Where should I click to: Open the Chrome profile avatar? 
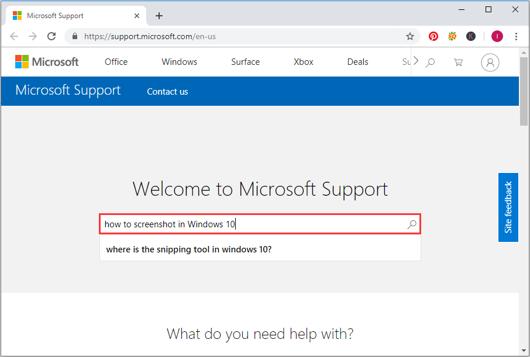pos(497,36)
